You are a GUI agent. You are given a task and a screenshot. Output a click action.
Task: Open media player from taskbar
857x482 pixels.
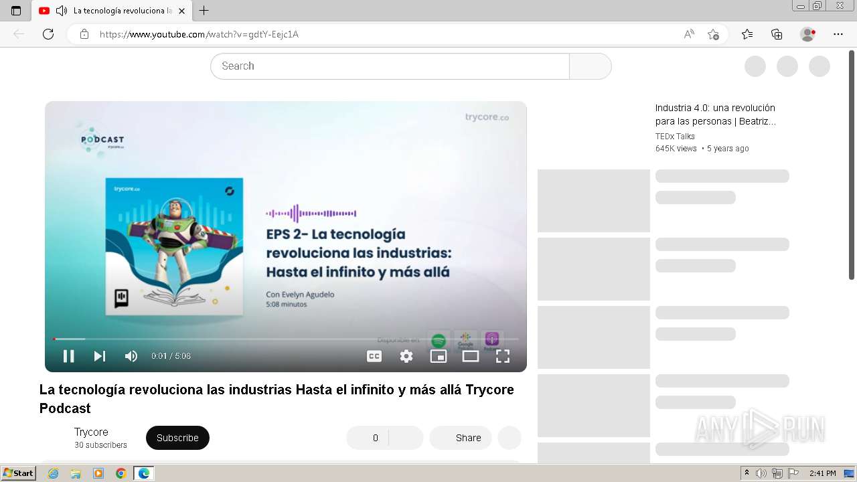click(x=98, y=473)
